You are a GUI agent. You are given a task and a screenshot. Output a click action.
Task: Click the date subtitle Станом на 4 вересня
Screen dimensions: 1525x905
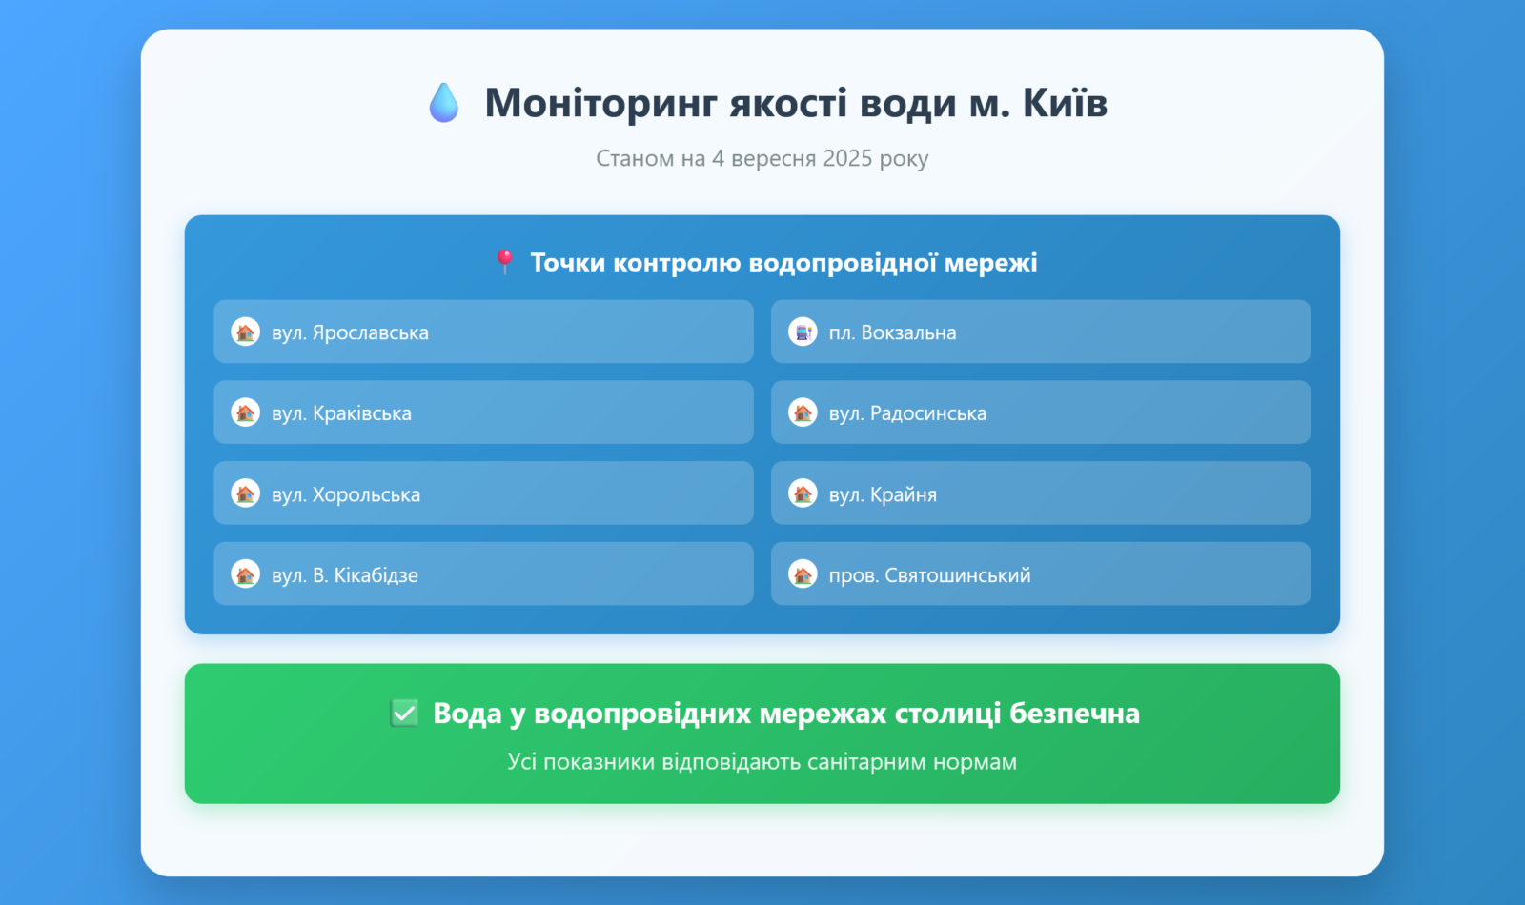click(762, 158)
